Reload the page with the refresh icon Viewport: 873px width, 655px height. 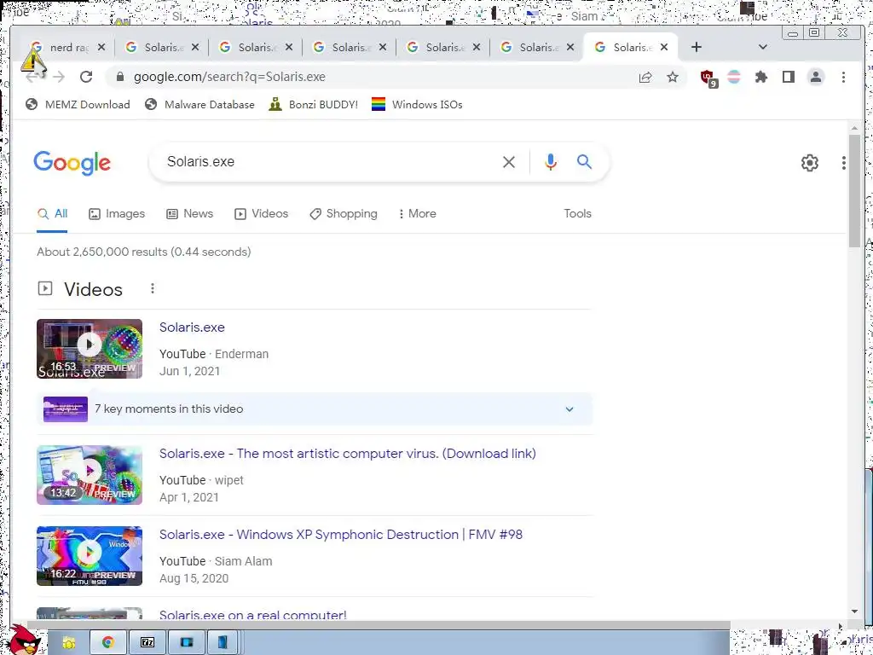pos(86,77)
